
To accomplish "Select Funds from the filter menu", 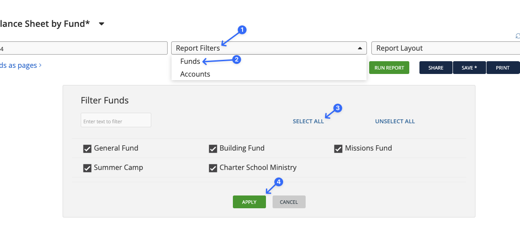I will tap(190, 61).
